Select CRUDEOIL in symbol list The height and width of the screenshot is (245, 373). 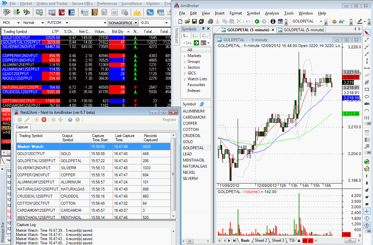click(x=192, y=136)
